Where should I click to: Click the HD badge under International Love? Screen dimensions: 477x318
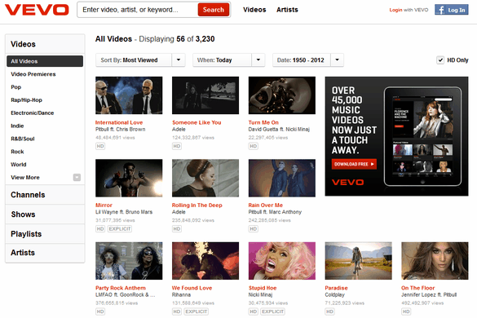(x=100, y=146)
